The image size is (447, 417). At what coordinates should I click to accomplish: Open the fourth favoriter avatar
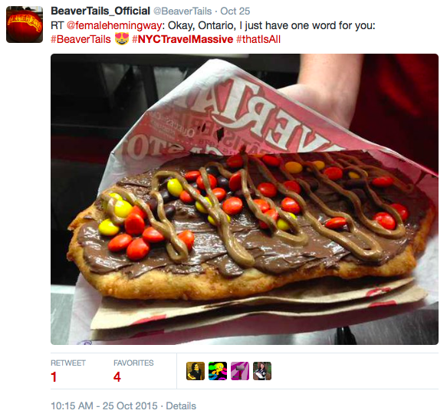(x=262, y=371)
